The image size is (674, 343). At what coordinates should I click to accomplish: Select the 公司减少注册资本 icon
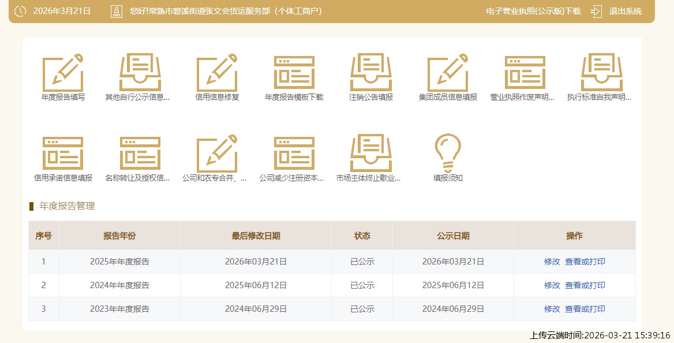coord(294,153)
